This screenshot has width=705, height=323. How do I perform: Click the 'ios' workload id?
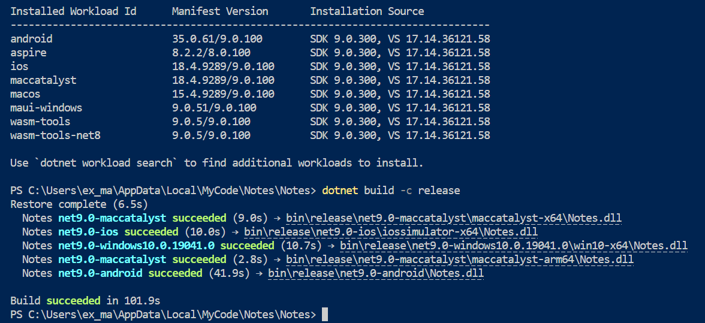(19, 67)
